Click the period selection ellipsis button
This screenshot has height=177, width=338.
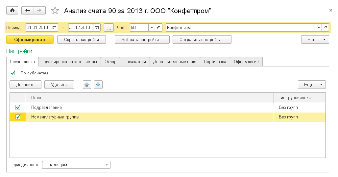point(109,28)
